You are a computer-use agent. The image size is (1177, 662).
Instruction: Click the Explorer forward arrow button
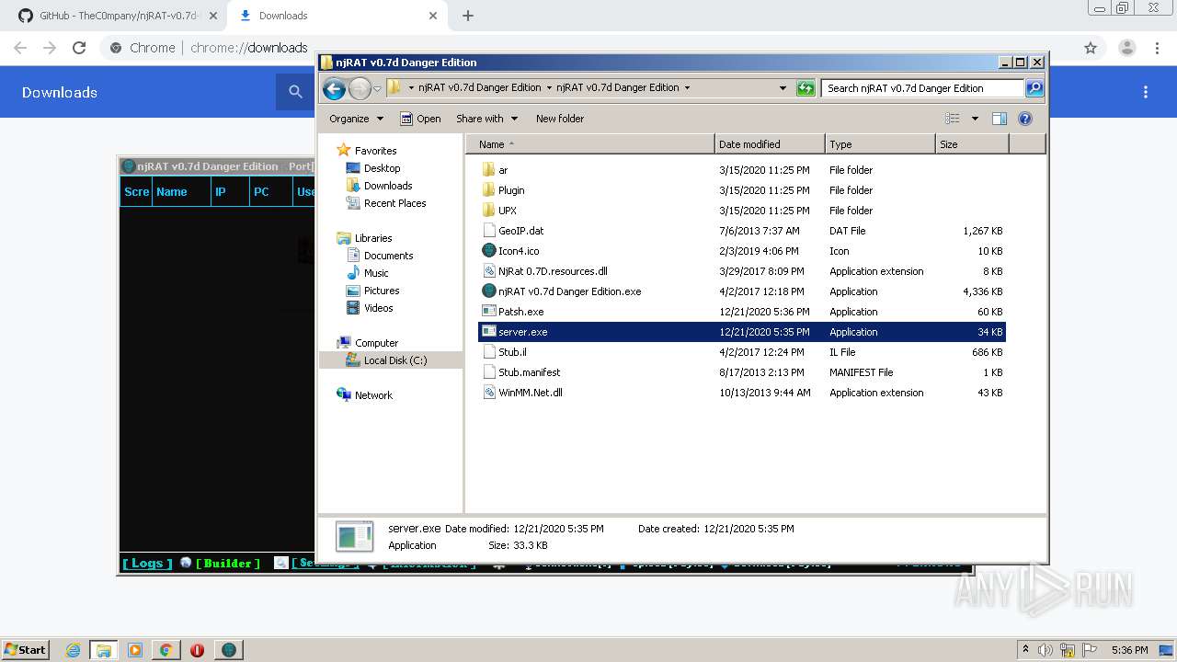point(360,88)
